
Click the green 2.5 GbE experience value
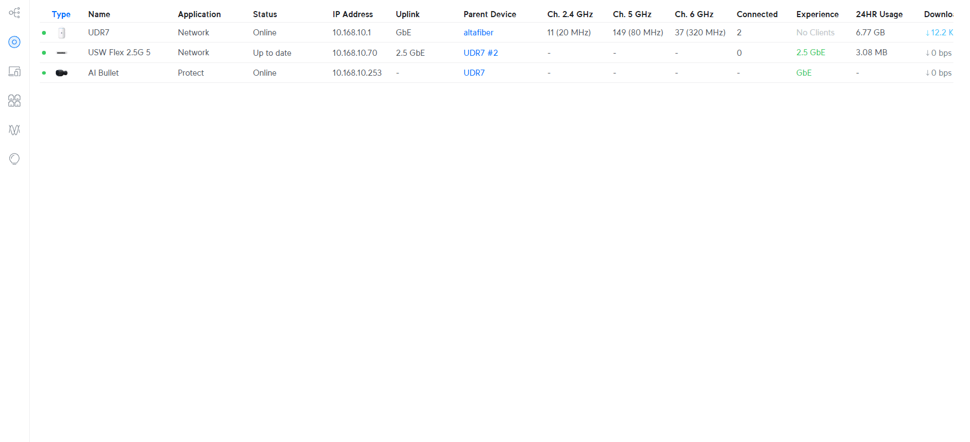tap(811, 52)
